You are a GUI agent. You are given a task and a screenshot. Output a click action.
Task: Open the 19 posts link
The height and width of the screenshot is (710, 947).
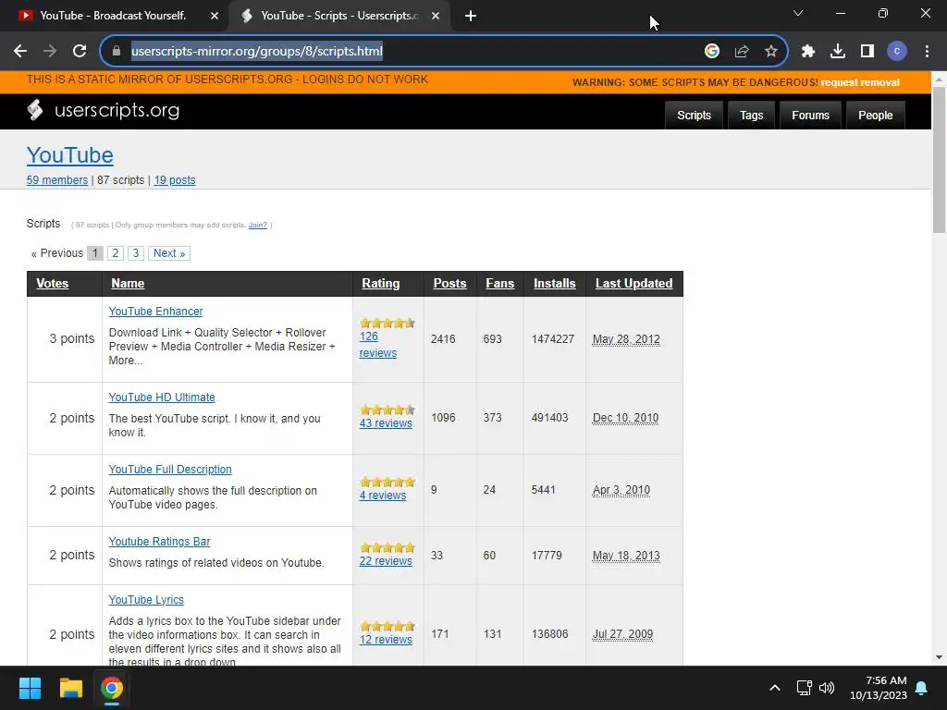[175, 180]
